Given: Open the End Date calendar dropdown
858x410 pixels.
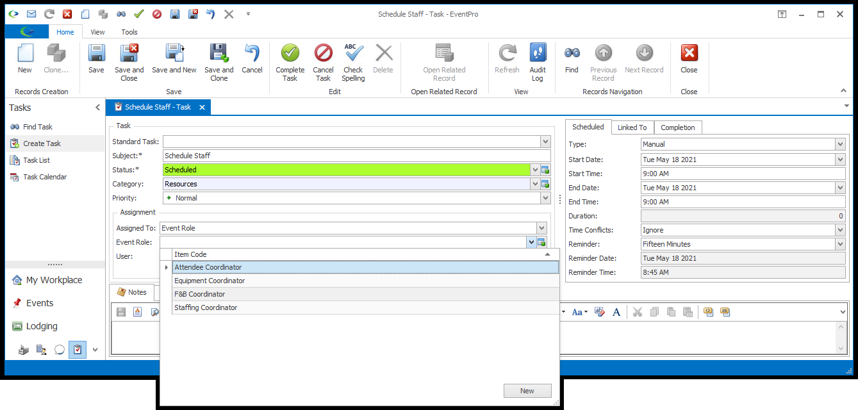Looking at the screenshot, I should click(840, 188).
